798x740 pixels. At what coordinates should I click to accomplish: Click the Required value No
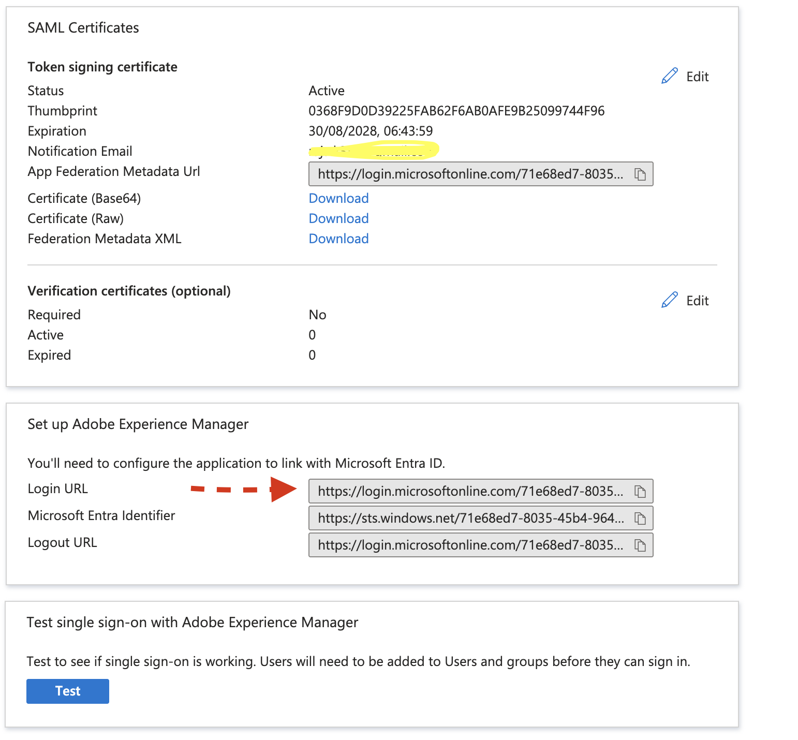pos(317,315)
